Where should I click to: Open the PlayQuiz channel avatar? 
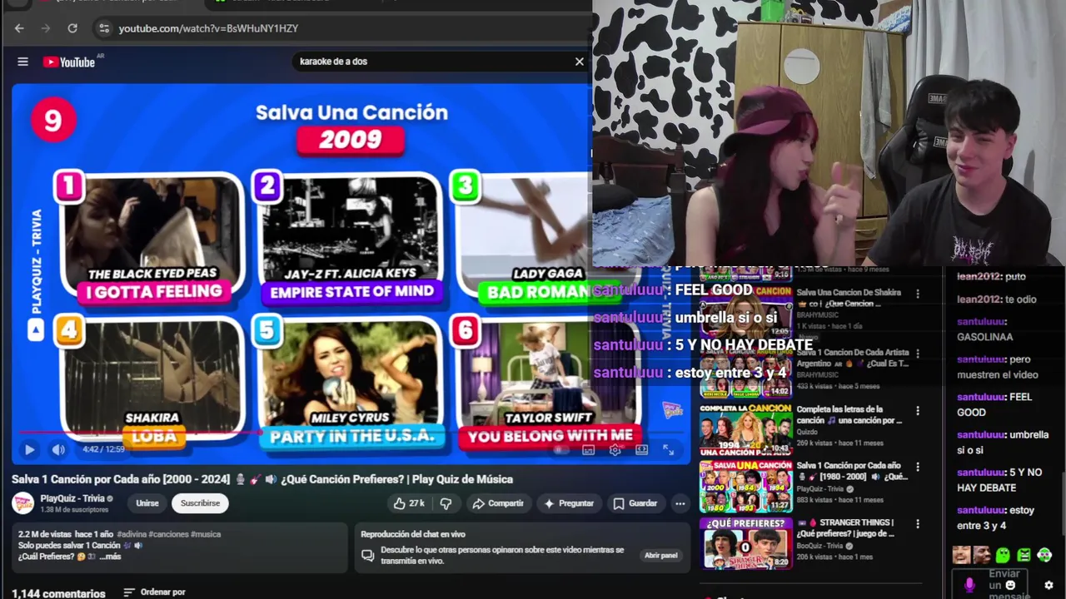(22, 502)
